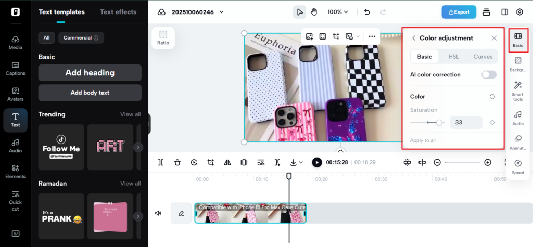Open the Captions panel
This screenshot has width=533, height=247.
coord(15,68)
